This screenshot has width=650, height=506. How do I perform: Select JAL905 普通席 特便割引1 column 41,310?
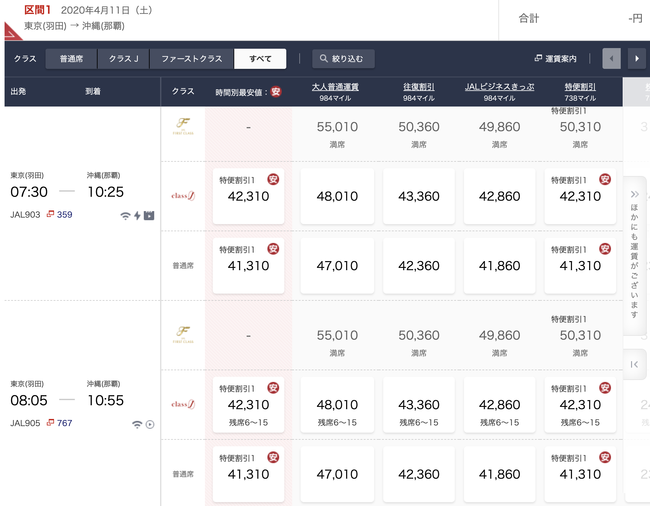tap(580, 474)
